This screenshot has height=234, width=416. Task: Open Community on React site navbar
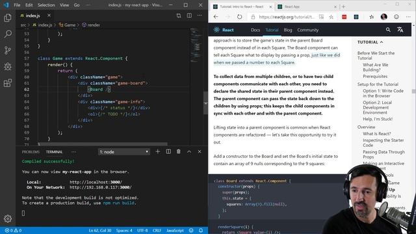307,30
